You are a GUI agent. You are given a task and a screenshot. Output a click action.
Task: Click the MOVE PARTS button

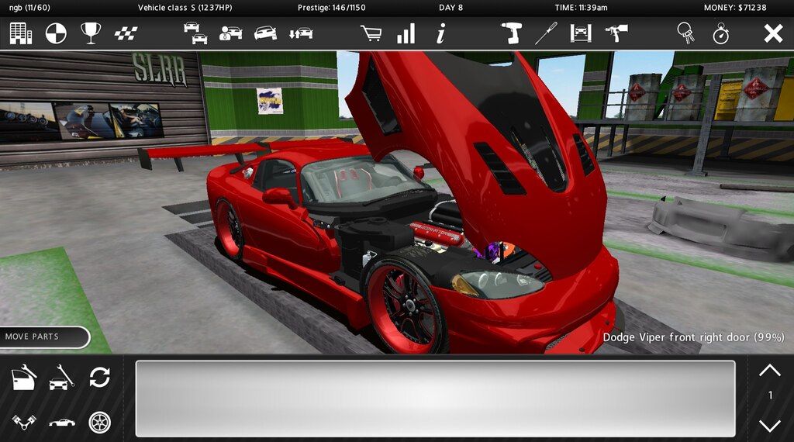44,337
